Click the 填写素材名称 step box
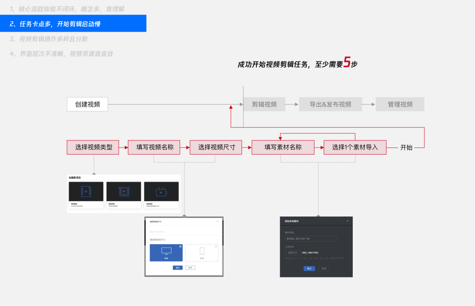 283,147
